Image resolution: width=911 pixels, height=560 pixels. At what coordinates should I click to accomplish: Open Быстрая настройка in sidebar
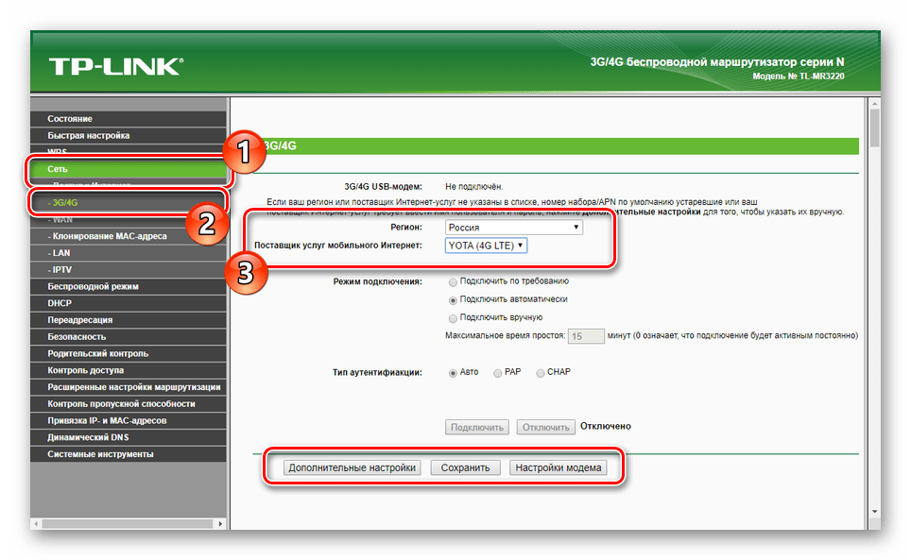click(x=128, y=135)
